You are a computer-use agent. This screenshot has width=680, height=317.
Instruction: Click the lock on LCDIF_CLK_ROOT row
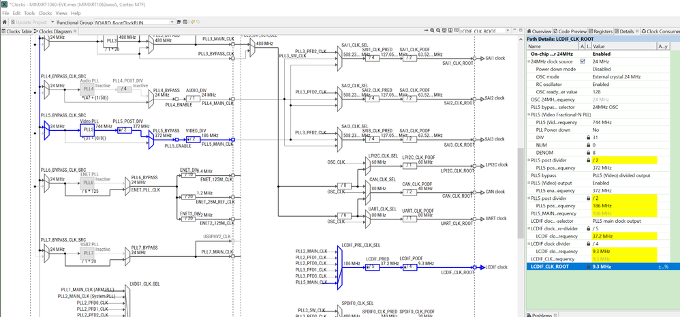point(588,267)
